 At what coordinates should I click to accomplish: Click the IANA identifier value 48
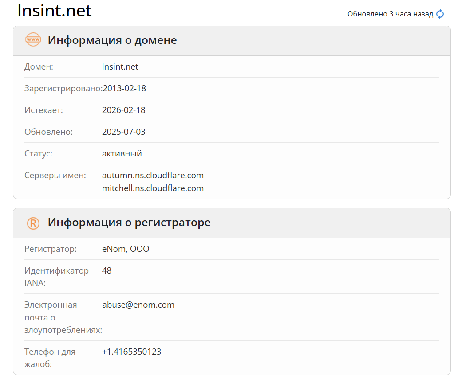coord(107,271)
